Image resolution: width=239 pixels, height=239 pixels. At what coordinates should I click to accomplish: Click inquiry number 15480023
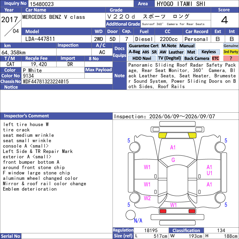pyautogui.click(x=42, y=4)
